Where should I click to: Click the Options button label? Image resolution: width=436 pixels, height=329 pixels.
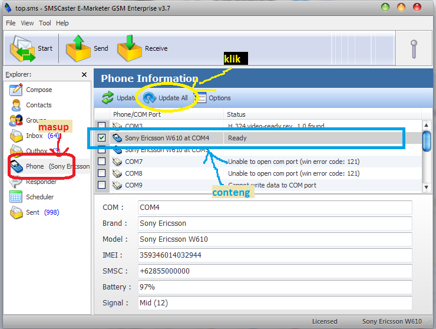coord(220,98)
